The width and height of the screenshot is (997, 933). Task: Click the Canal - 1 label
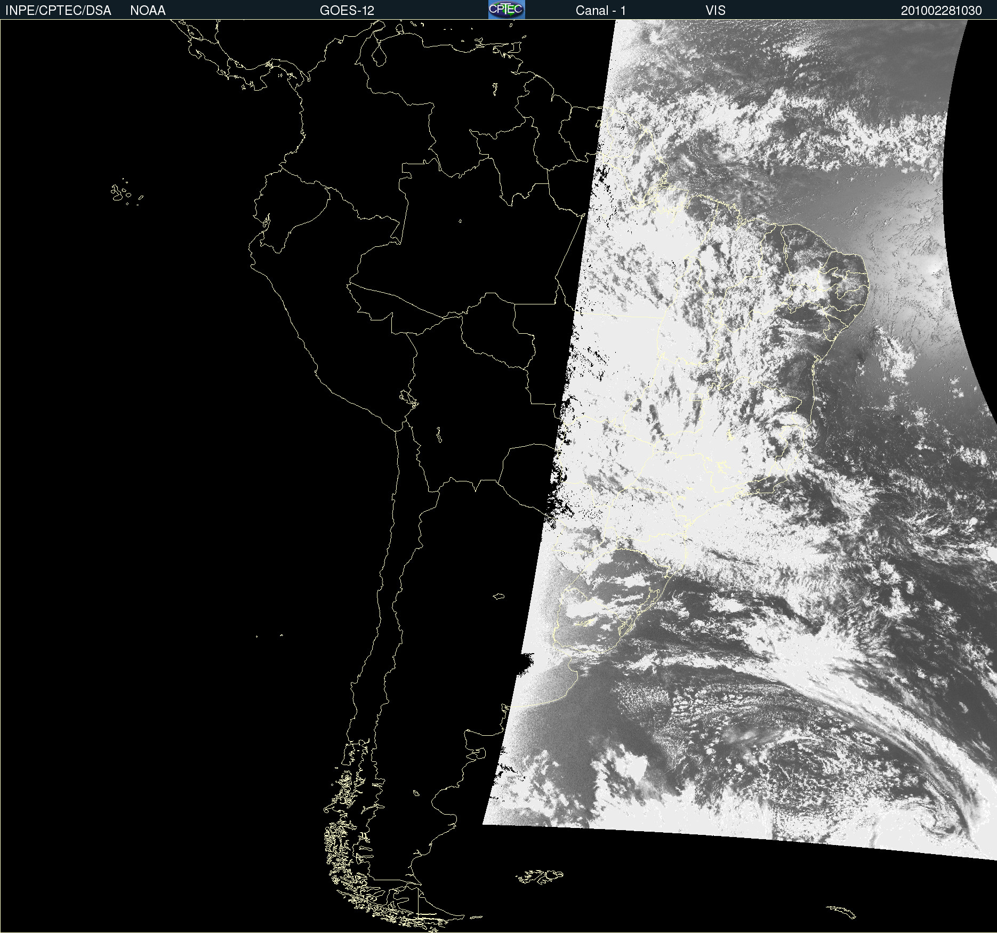(601, 11)
